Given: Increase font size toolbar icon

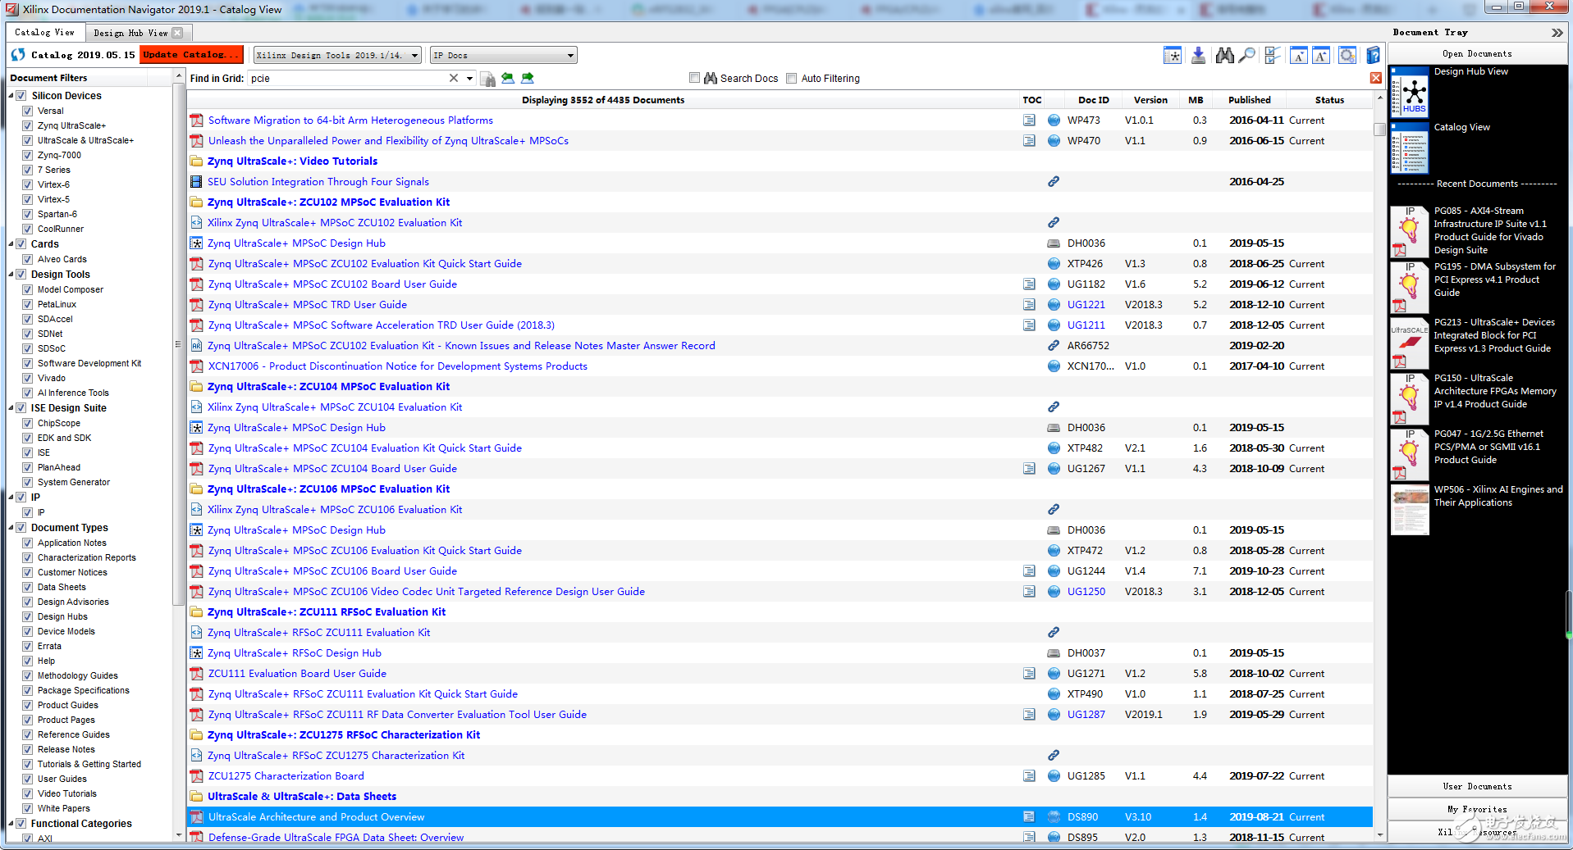Looking at the screenshot, I should 1321,55.
